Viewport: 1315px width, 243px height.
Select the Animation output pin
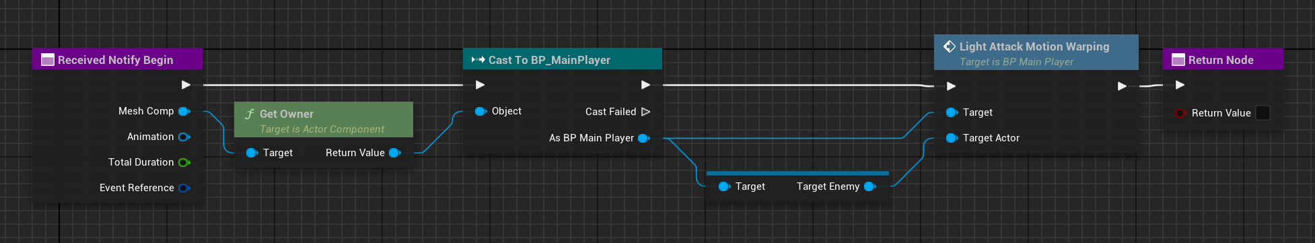(184, 137)
